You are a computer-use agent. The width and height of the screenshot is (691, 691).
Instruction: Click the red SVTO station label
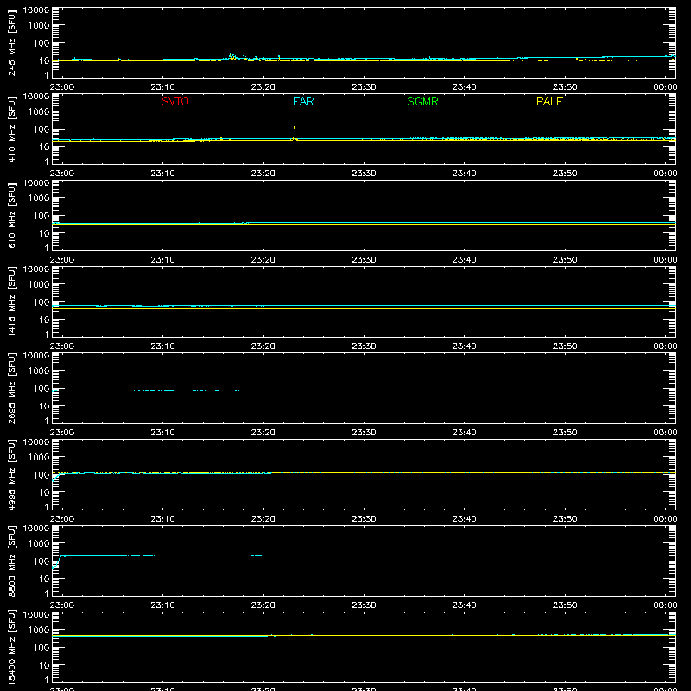(175, 101)
